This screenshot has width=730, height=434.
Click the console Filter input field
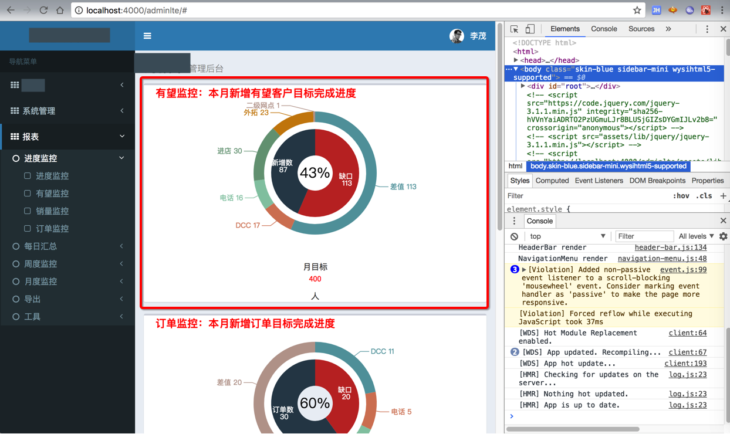[644, 236]
